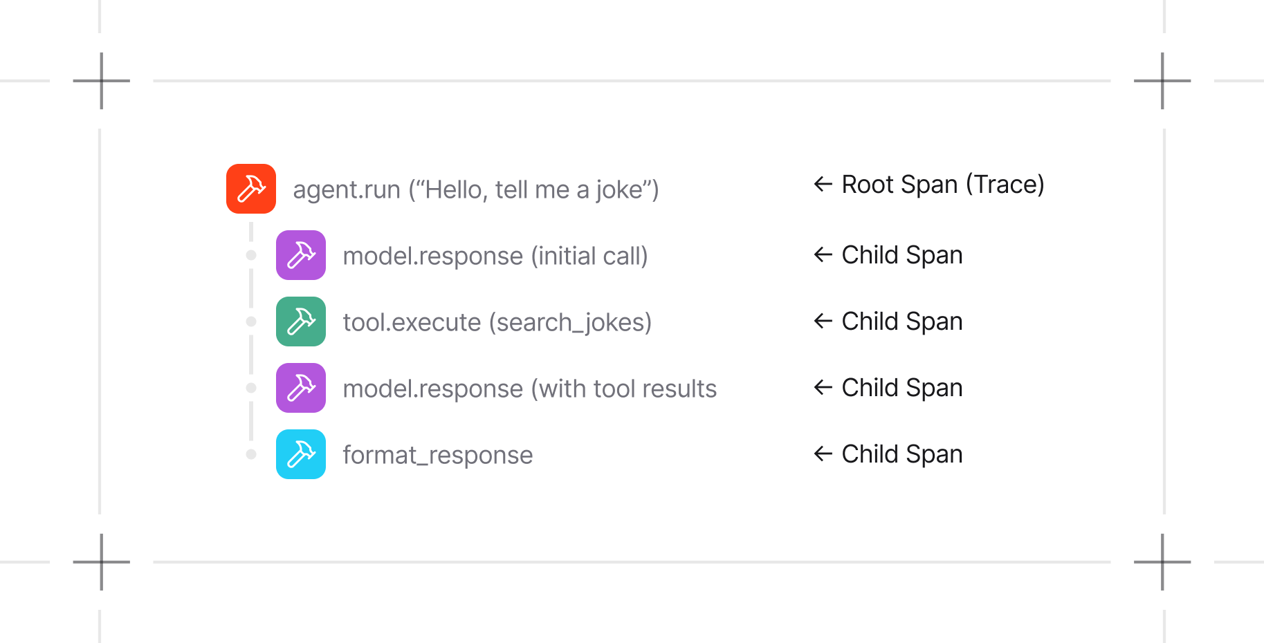This screenshot has height=643, width=1264.
Task: Click Child Span label next to format_response
Action: point(901,454)
